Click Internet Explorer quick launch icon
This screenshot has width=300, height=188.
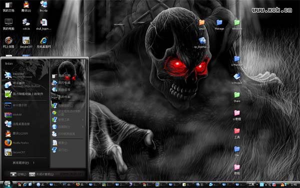25,184
